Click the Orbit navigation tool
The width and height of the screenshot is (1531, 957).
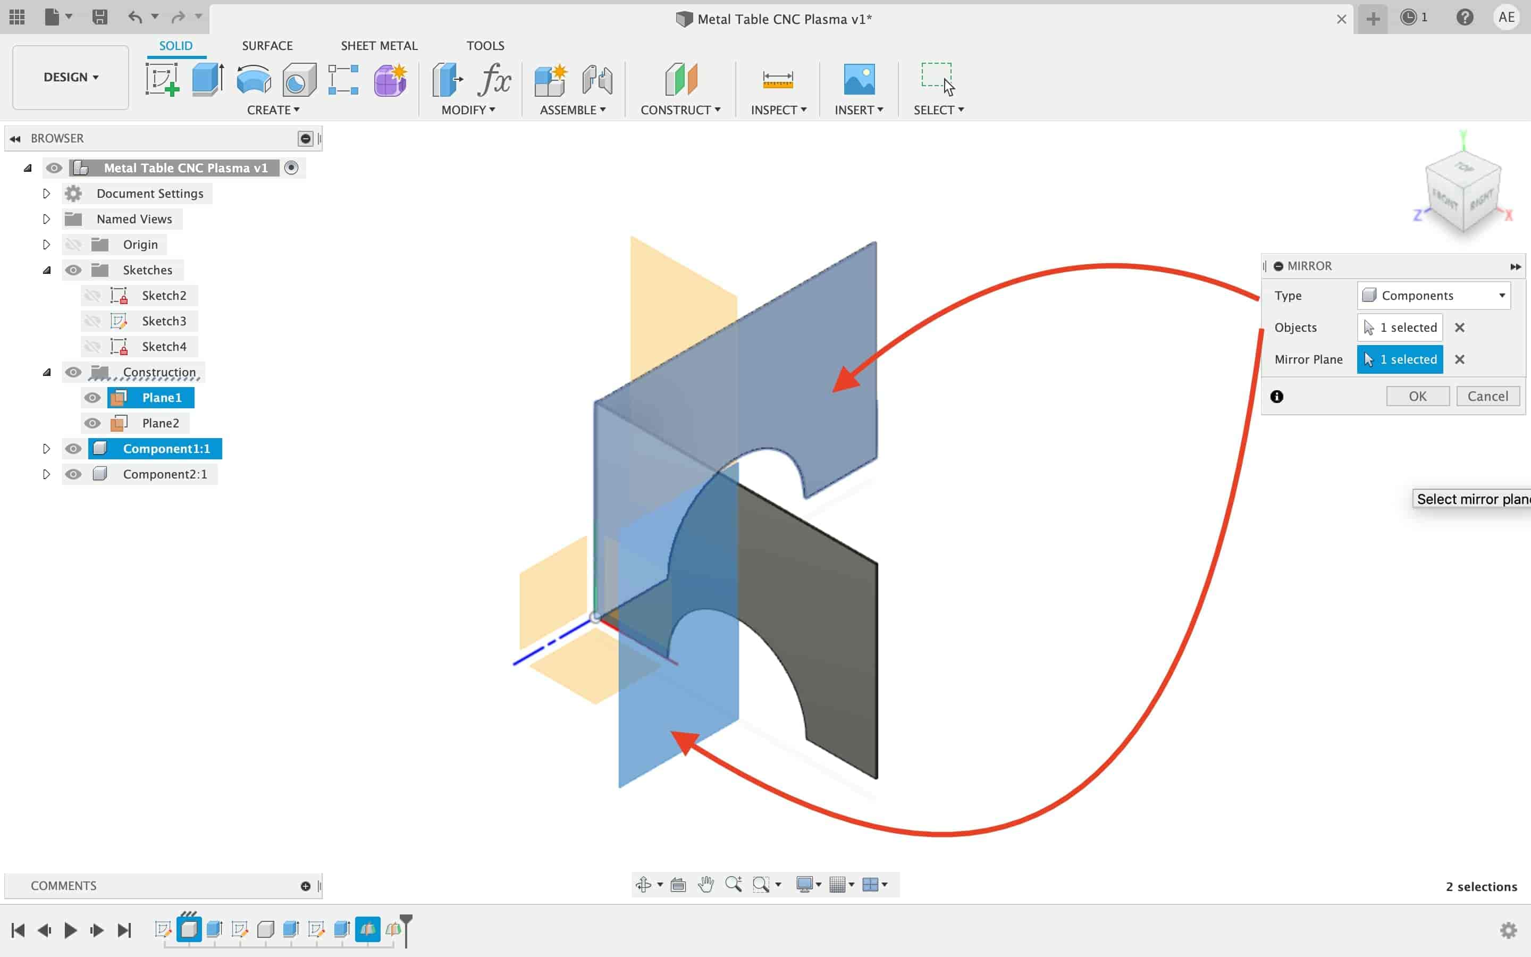[x=643, y=884]
